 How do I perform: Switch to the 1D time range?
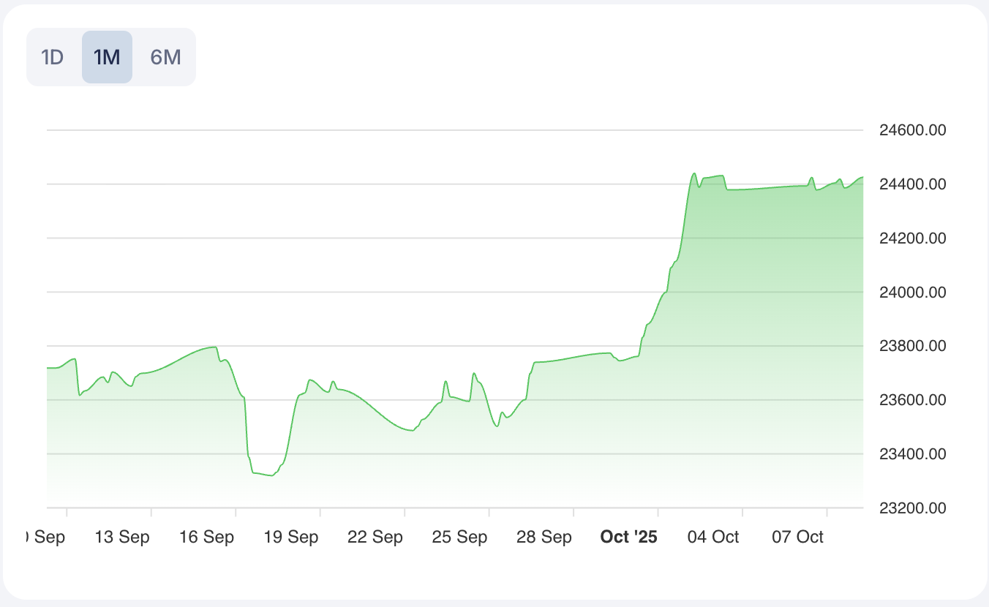[x=53, y=57]
